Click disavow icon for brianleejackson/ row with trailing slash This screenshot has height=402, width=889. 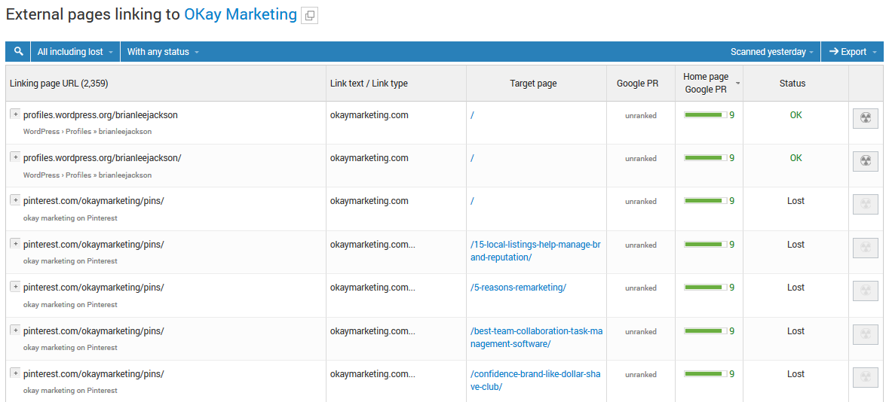(x=865, y=161)
